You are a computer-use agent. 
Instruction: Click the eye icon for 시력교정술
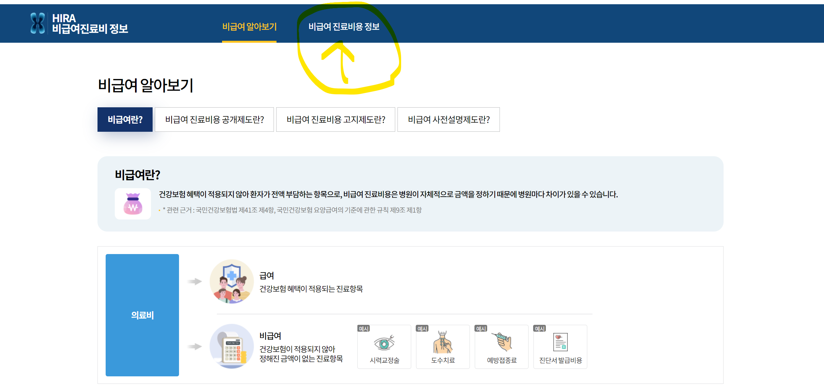click(384, 343)
